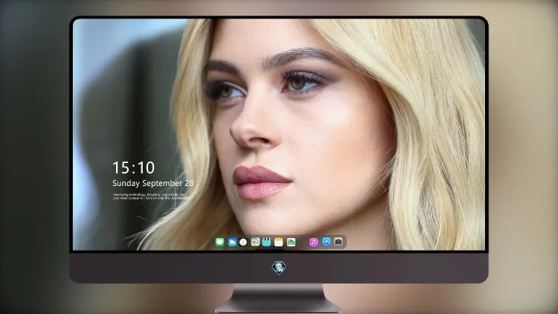Open the Clock app in the dock
This screenshot has width=558, height=314.
[x=243, y=242]
